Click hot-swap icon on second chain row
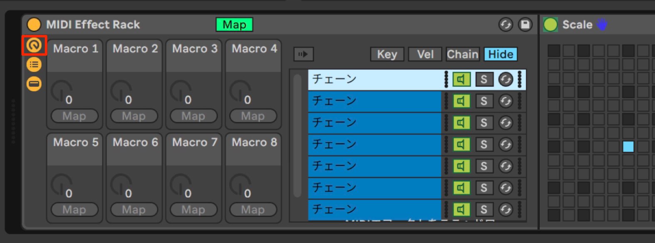 [506, 101]
